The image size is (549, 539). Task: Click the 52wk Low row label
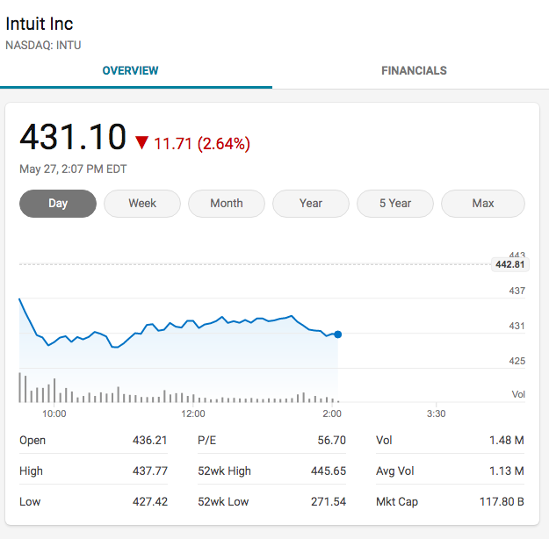[x=223, y=501]
